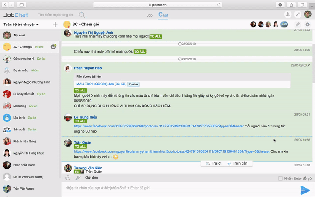The image size is (315, 197).
Task: Open the chat settings gear icon
Action: click(308, 25)
